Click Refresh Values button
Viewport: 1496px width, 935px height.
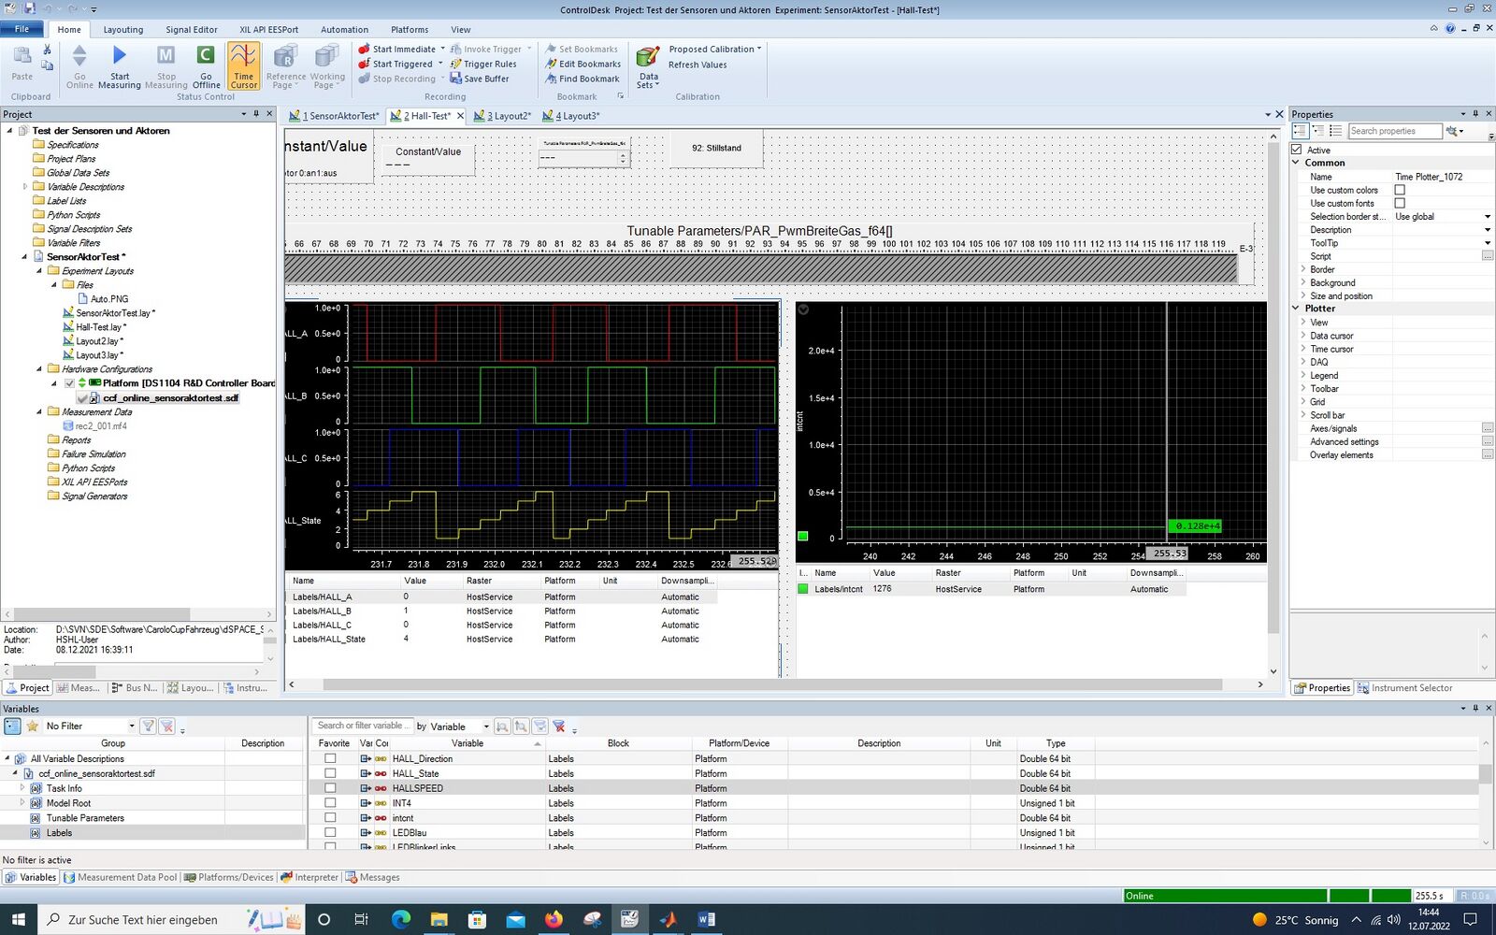[x=698, y=65]
